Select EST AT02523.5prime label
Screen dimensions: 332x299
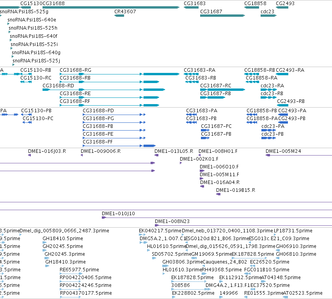303,293
